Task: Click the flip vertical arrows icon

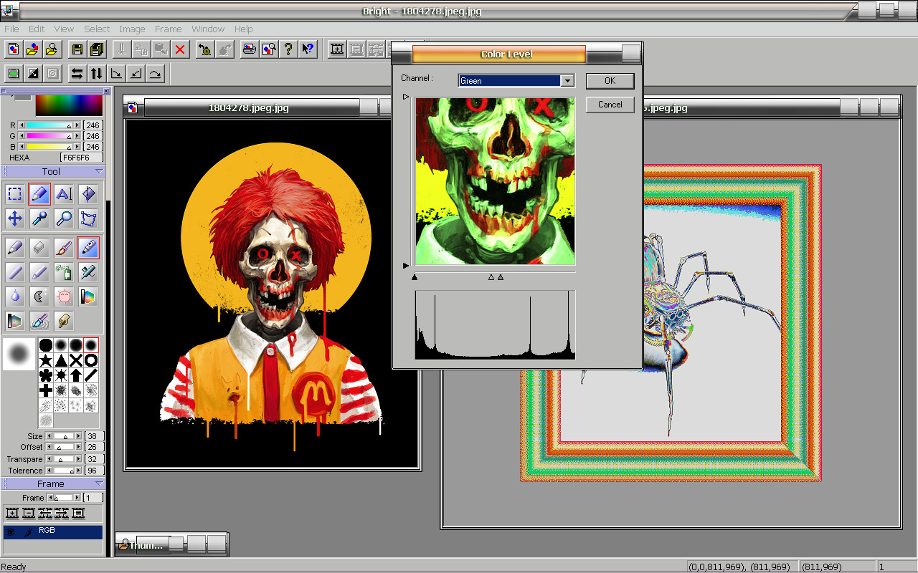Action: 96,73
